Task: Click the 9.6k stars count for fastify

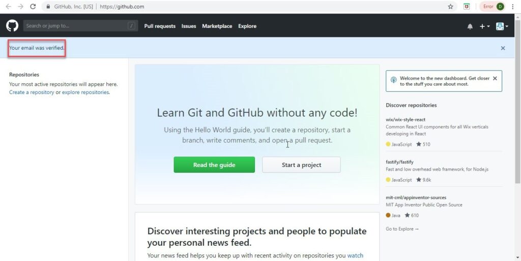Action: pyautogui.click(x=424, y=180)
